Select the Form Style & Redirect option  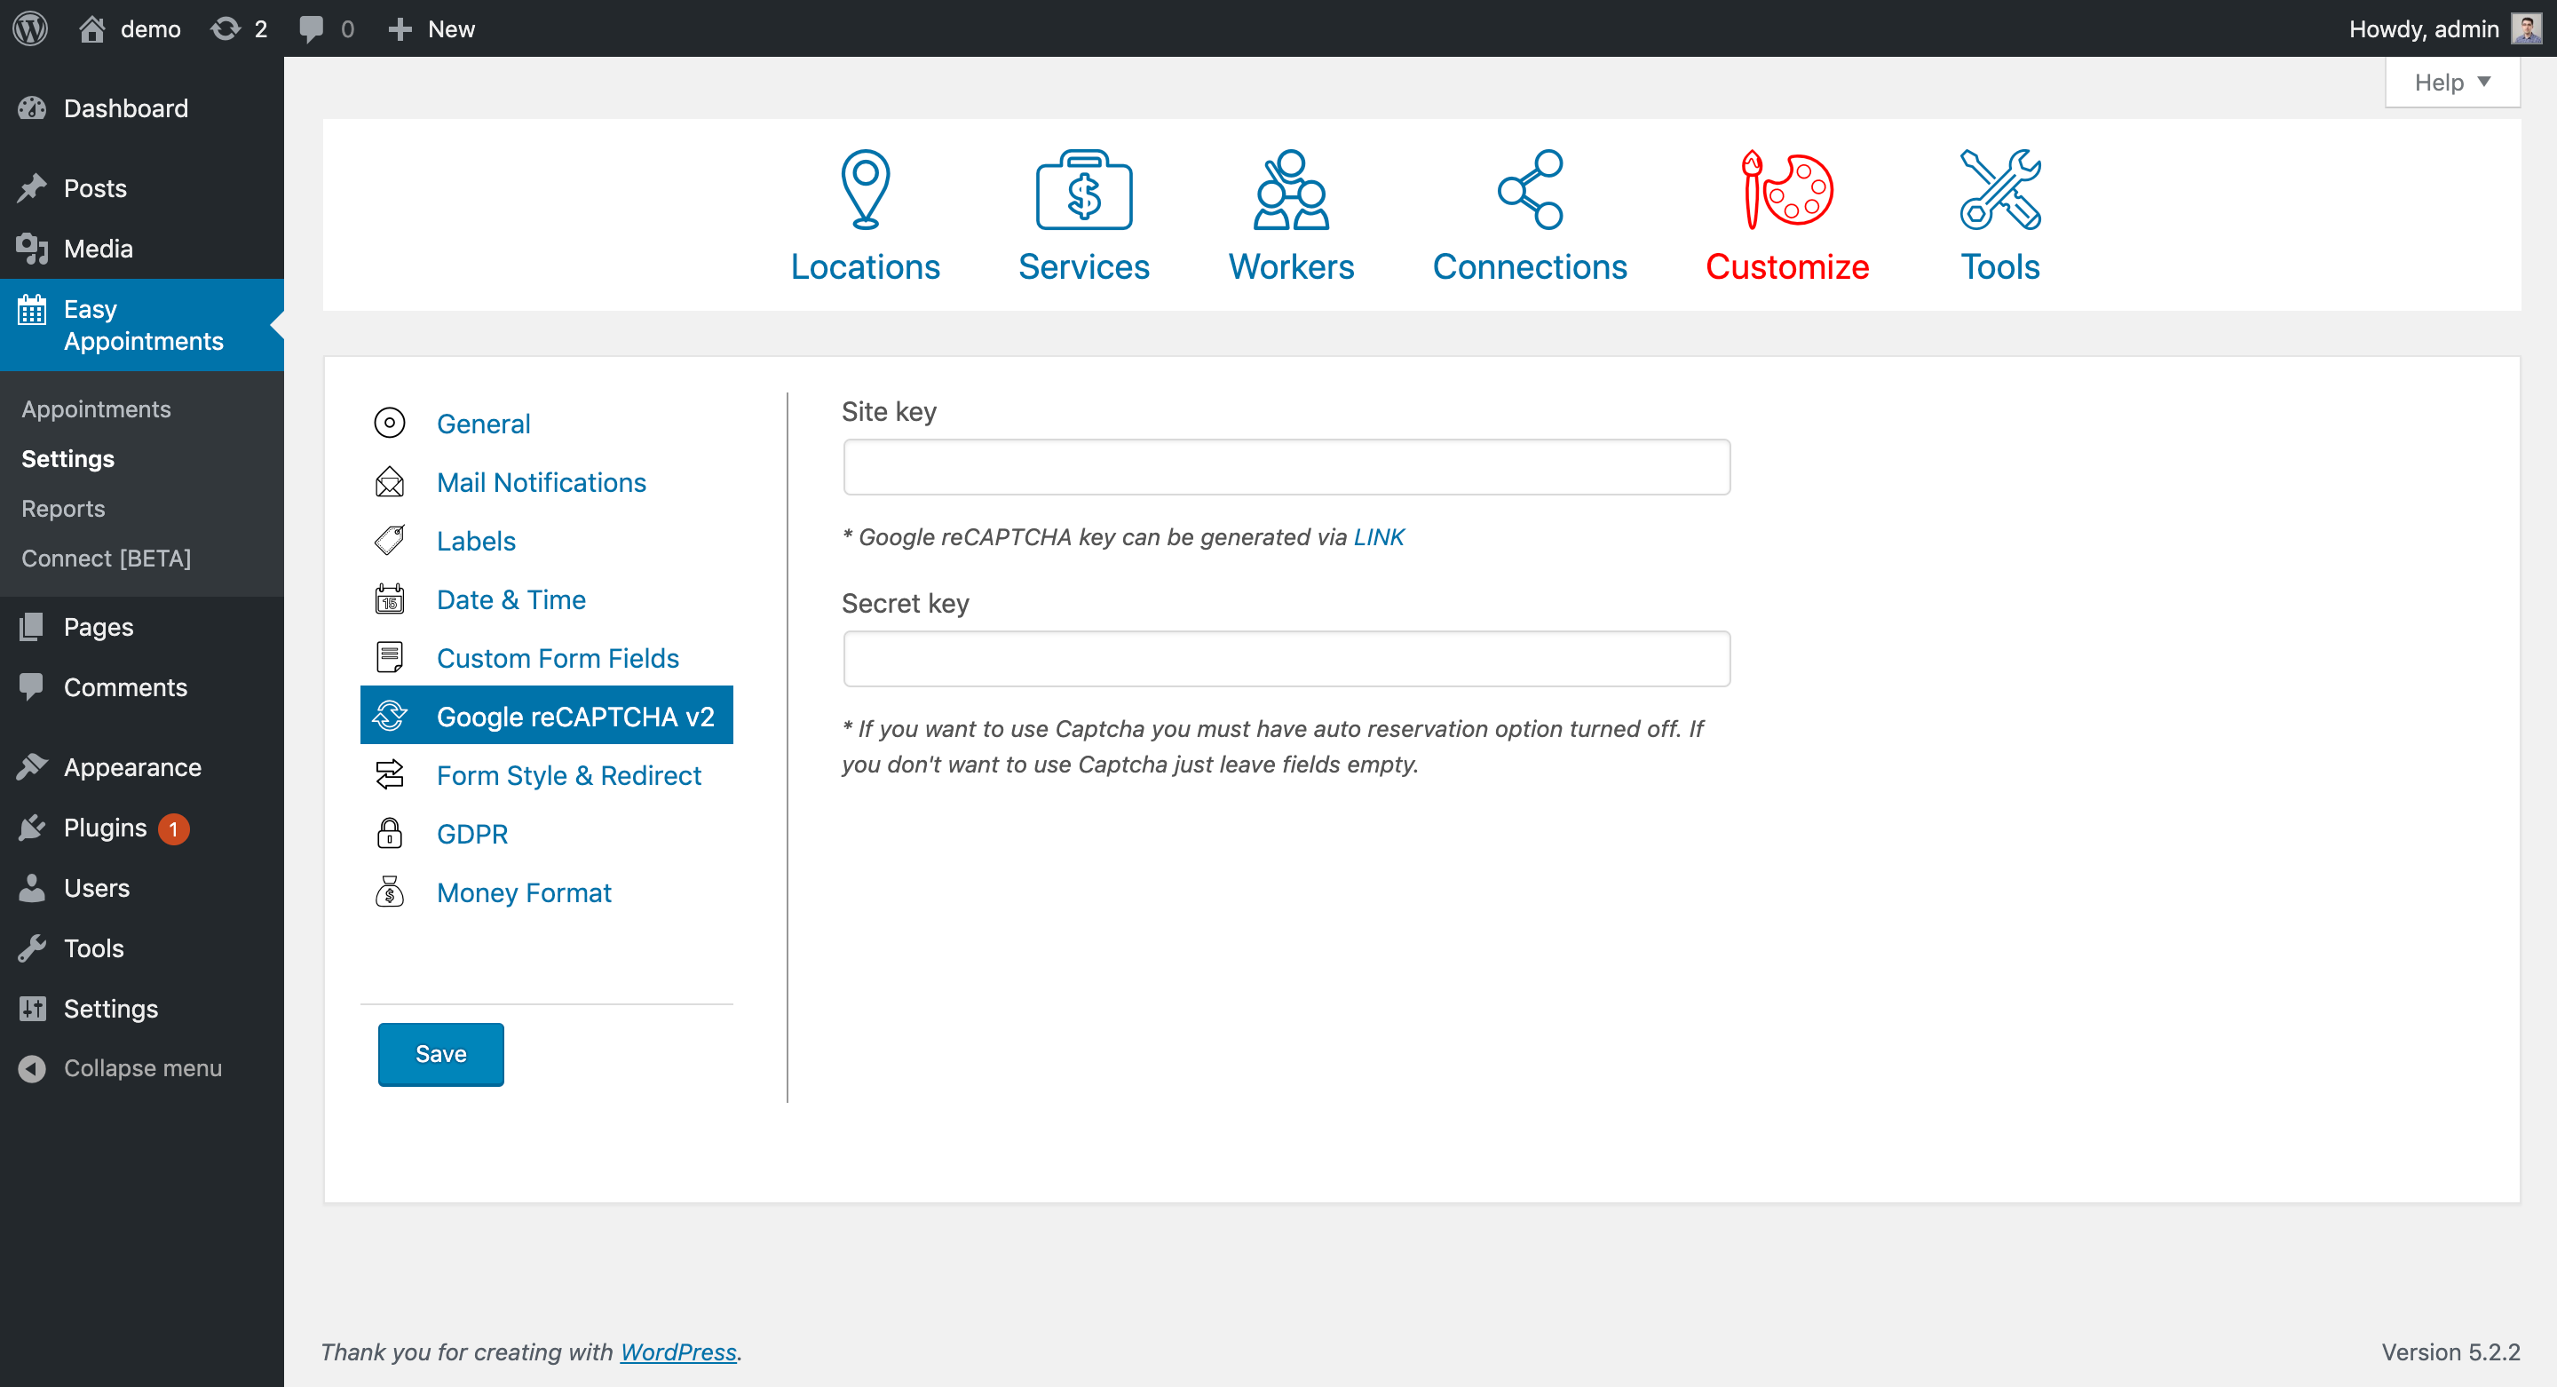[x=568, y=773]
